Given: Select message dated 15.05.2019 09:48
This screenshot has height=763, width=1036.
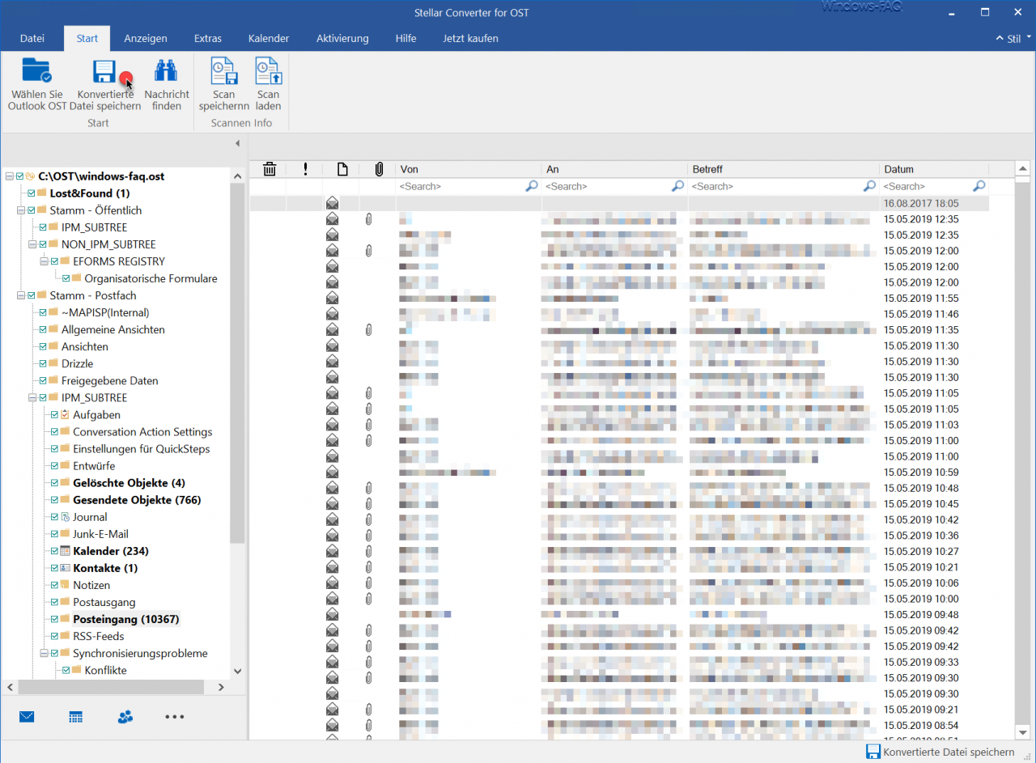Looking at the screenshot, I should 619,615.
